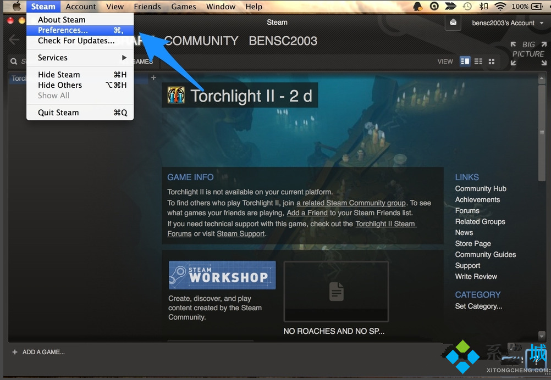
Task: Click the Wi-Fi icon in menu bar
Action: point(500,7)
